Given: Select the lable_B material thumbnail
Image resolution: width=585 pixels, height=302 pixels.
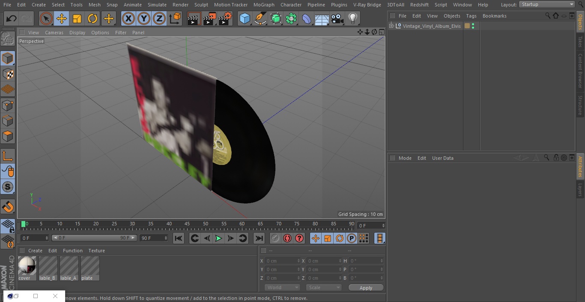Looking at the screenshot, I should coord(48,269).
